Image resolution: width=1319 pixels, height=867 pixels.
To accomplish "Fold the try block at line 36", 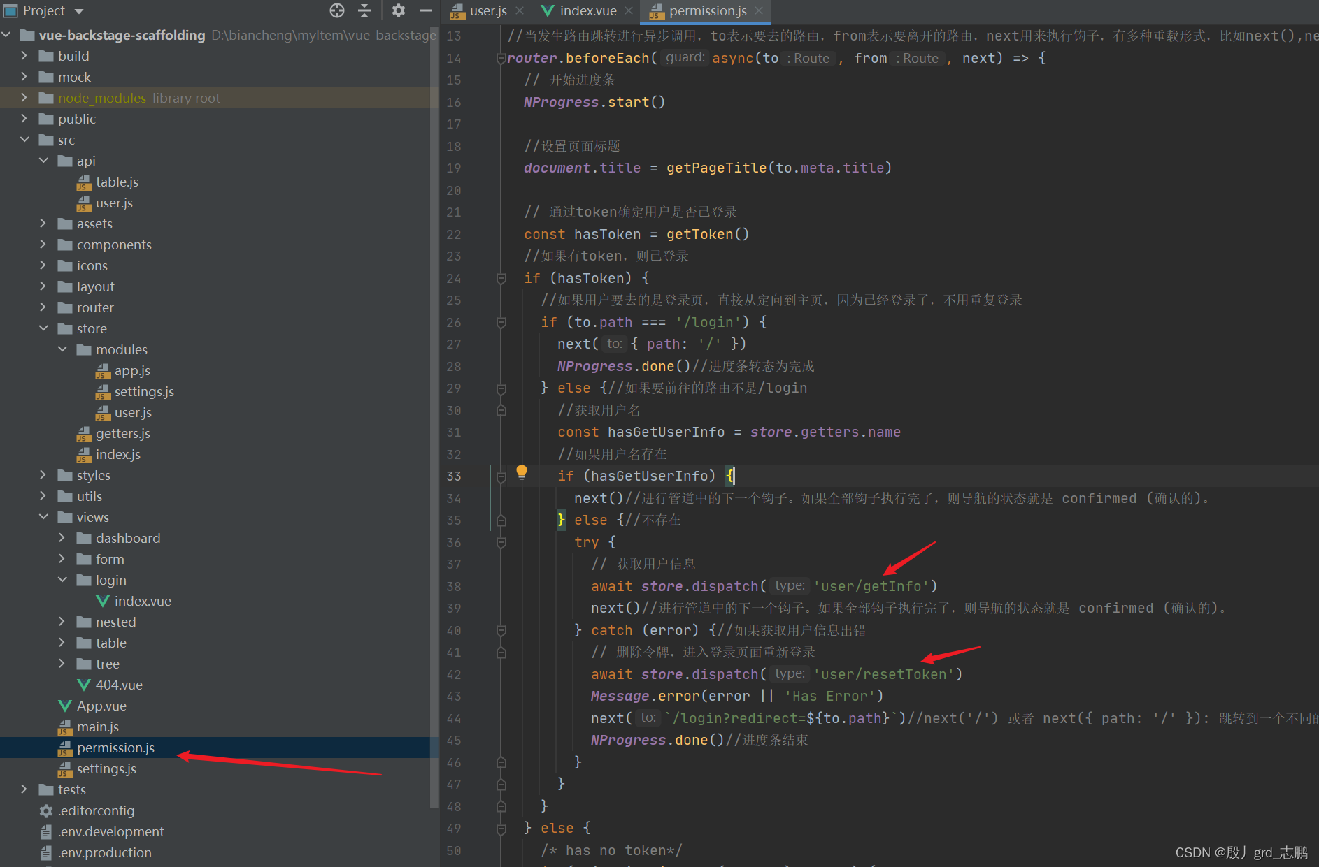I will click(x=501, y=543).
